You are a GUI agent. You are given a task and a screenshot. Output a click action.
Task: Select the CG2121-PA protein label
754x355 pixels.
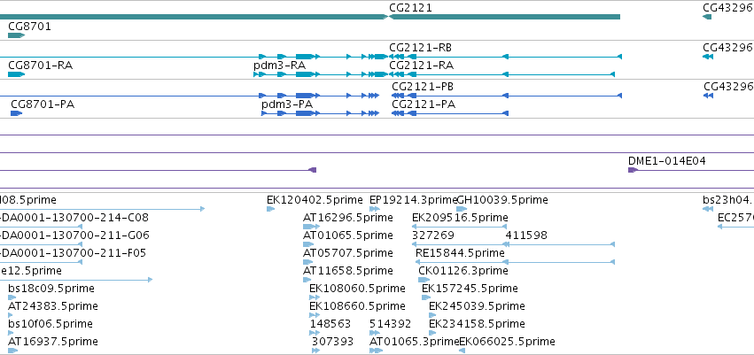(424, 104)
